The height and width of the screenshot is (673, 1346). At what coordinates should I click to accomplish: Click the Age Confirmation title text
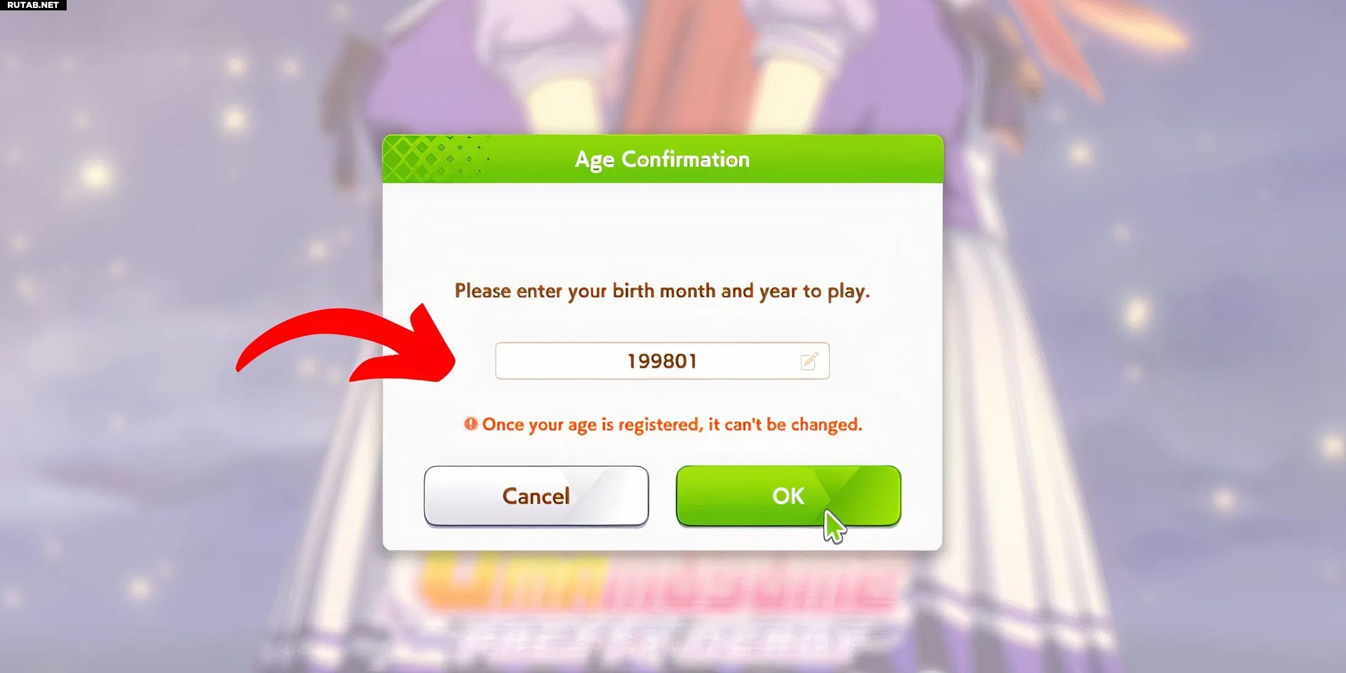[662, 159]
